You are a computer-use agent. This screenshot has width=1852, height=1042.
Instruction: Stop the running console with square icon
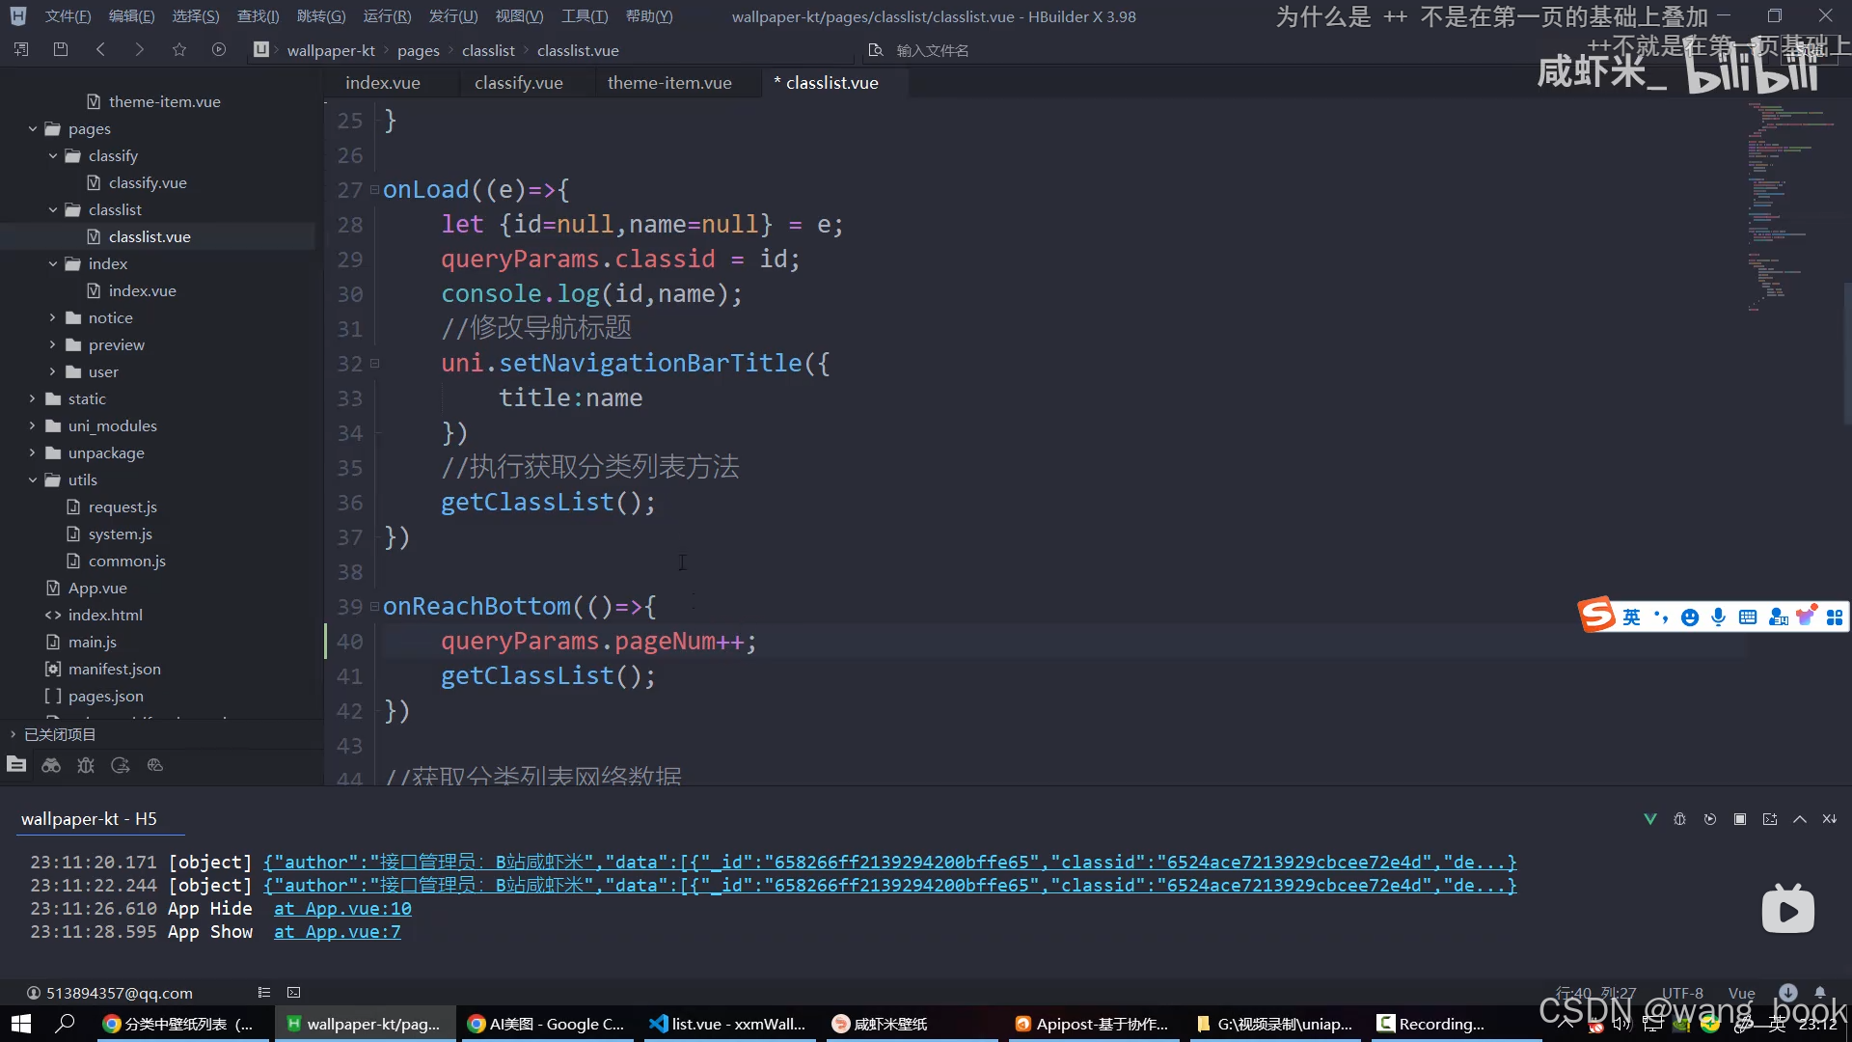pyautogui.click(x=1740, y=819)
